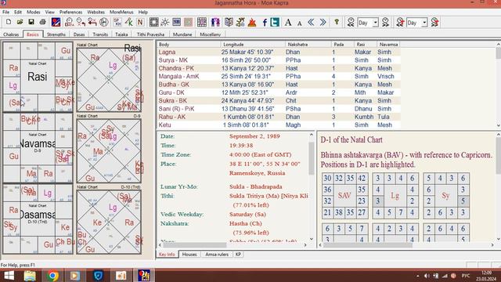Decrease font size with small A icon
The width and height of the screenshot is (501, 282).
click(299, 23)
